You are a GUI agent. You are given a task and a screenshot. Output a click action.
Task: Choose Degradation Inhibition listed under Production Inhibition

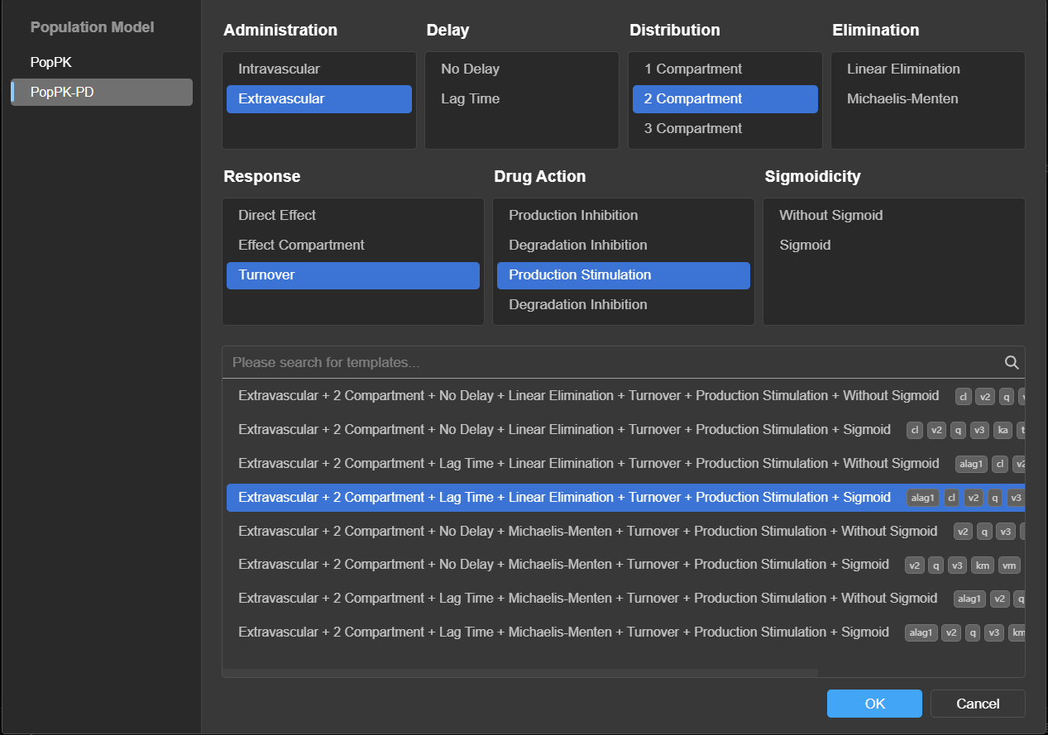tap(624, 245)
